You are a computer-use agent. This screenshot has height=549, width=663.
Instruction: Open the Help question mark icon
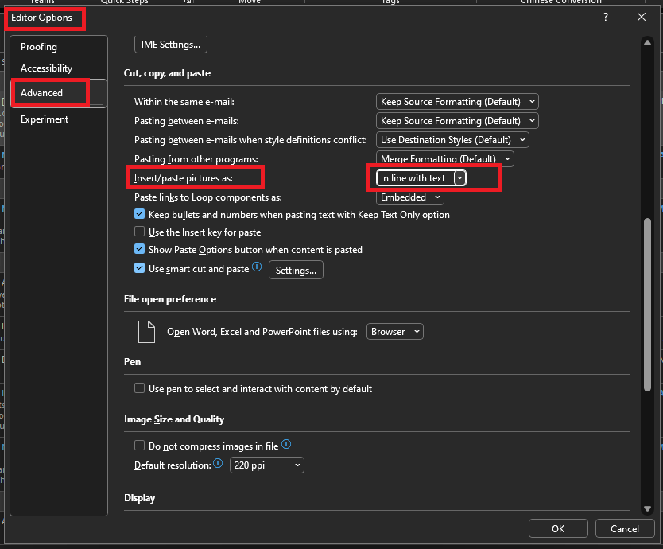pos(606,17)
